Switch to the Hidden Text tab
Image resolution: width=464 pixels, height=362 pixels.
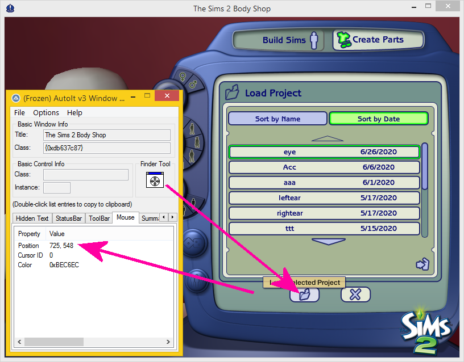pyautogui.click(x=32, y=218)
